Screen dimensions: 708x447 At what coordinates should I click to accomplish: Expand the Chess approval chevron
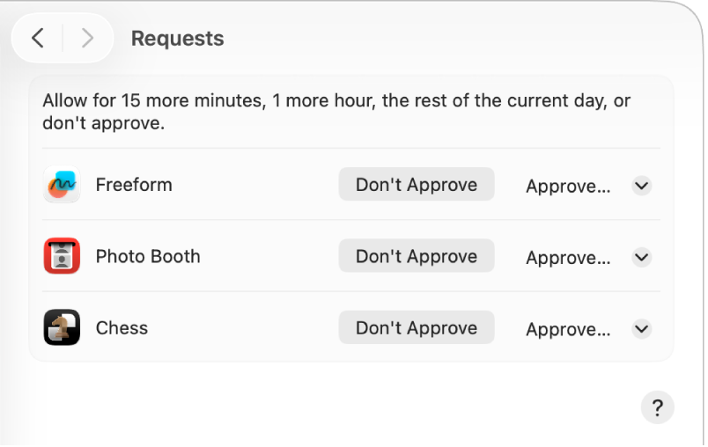click(642, 329)
